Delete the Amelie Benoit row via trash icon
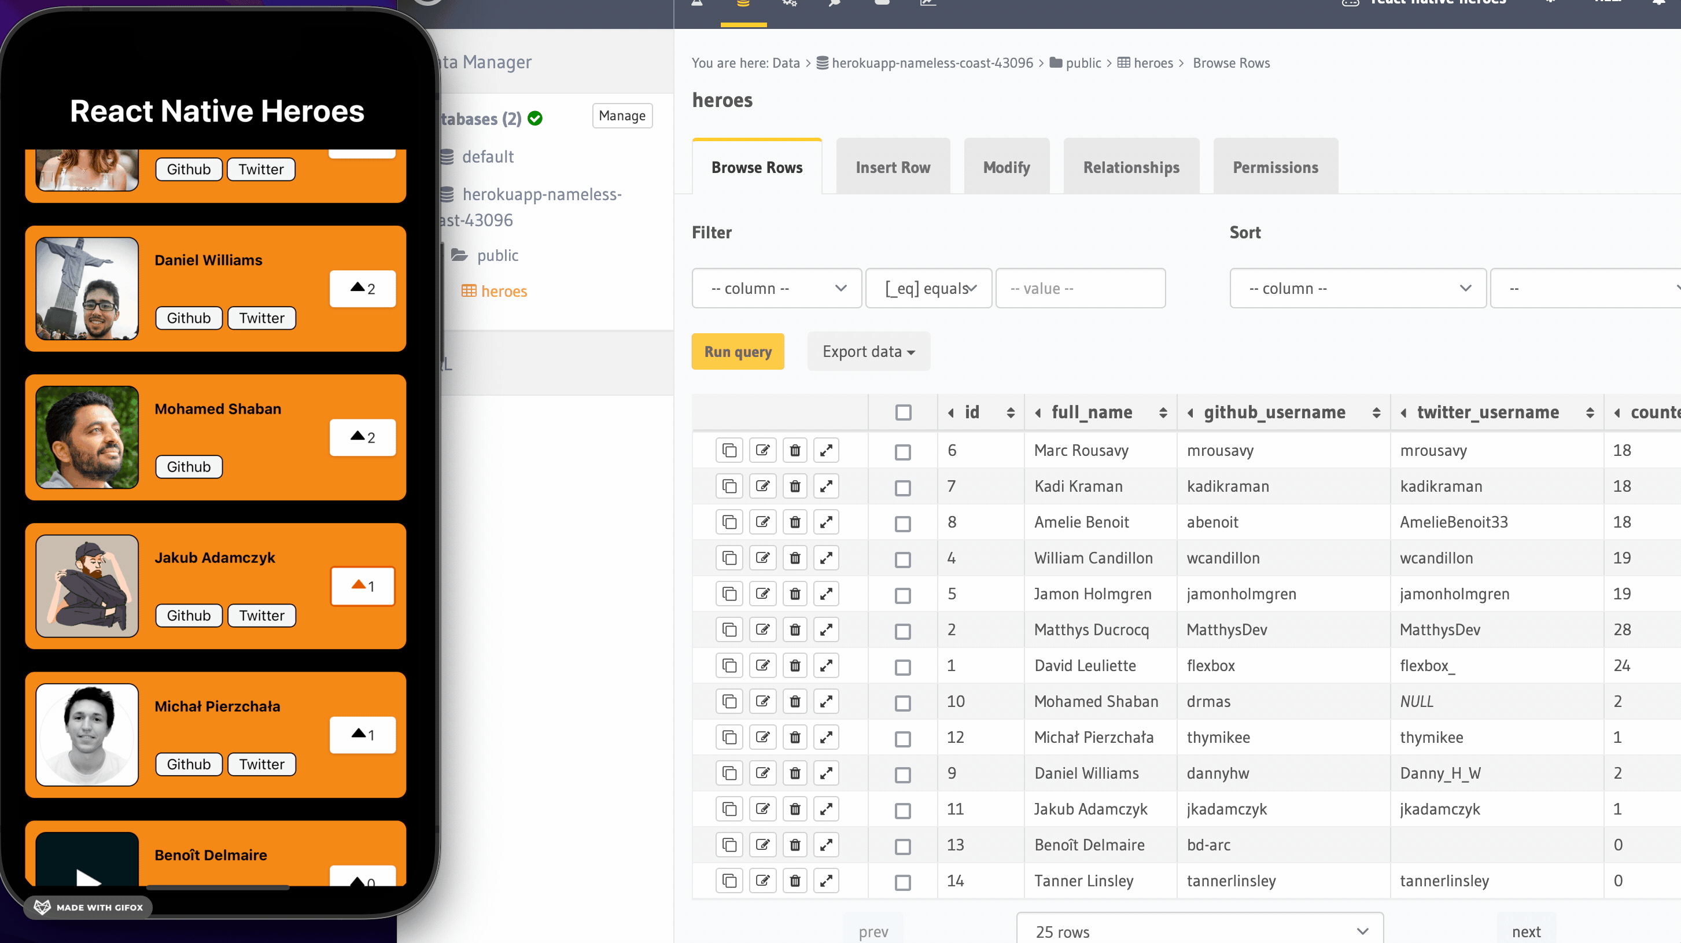 795,522
